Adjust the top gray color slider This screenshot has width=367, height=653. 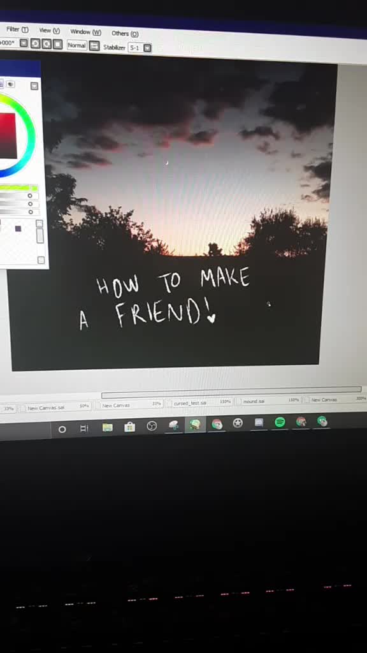(x=19, y=196)
